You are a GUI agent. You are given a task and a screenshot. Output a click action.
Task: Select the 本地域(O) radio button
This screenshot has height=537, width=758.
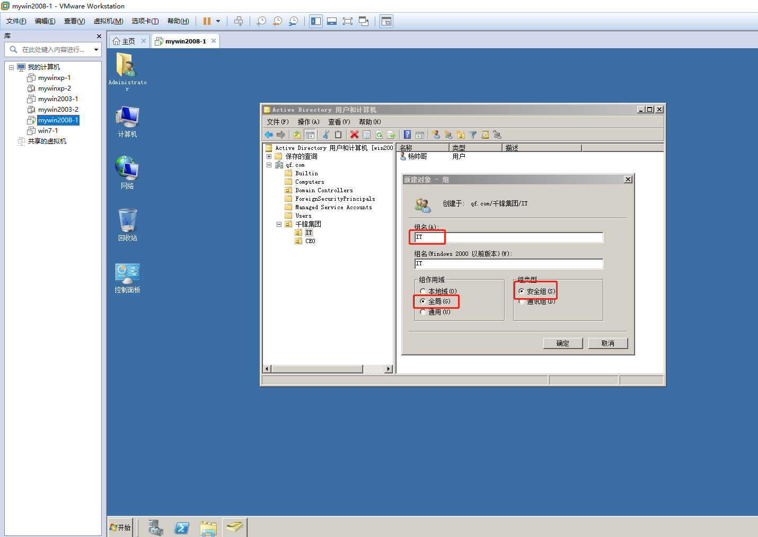[x=423, y=291]
